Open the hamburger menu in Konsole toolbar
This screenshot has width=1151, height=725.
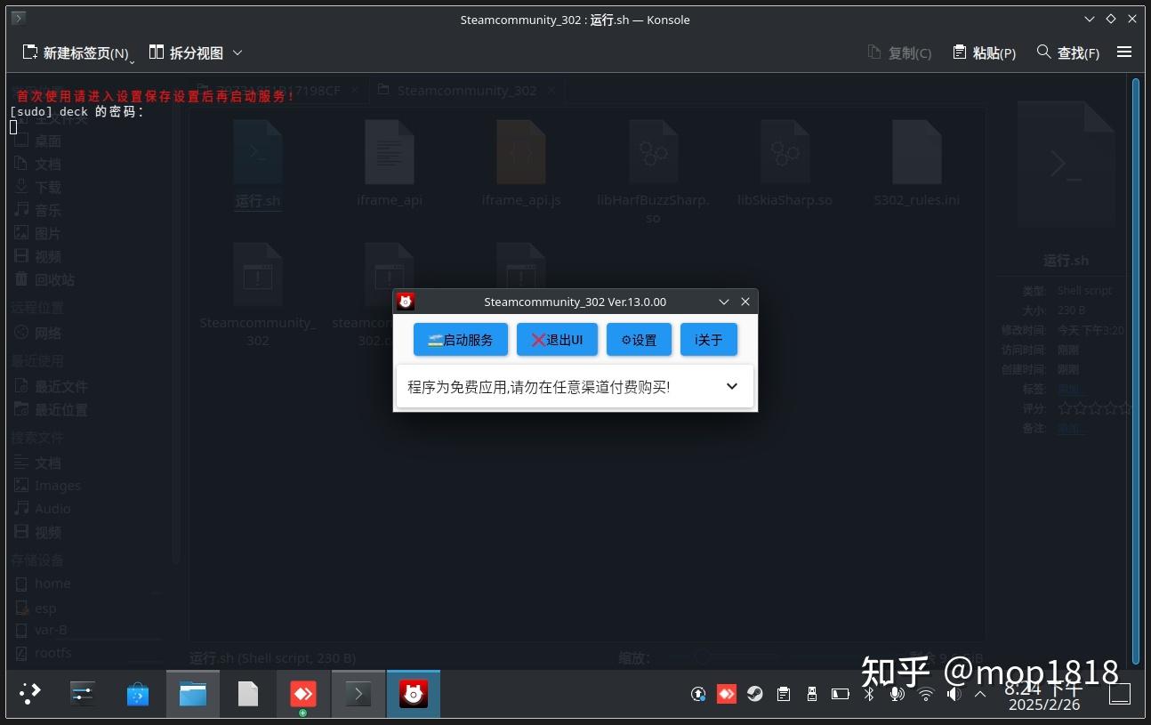[1124, 52]
